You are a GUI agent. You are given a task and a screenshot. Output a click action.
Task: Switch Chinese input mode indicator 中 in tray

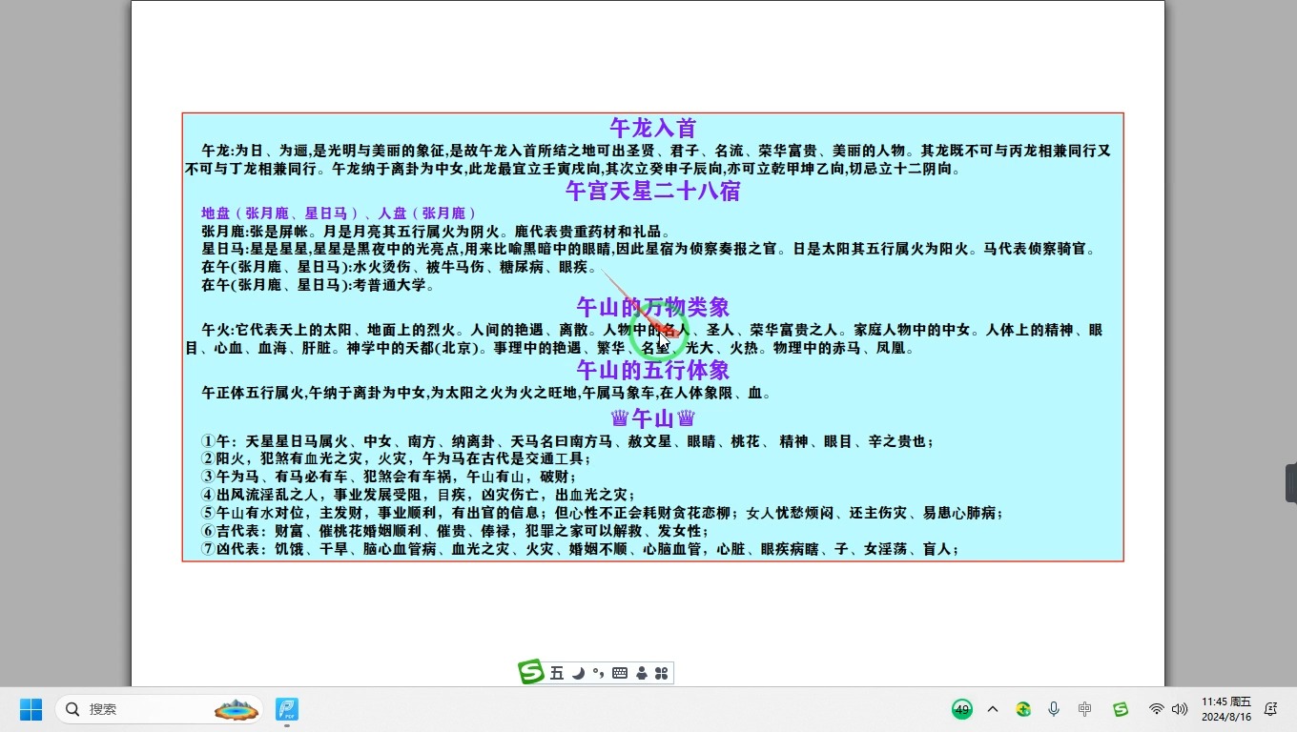1085,709
